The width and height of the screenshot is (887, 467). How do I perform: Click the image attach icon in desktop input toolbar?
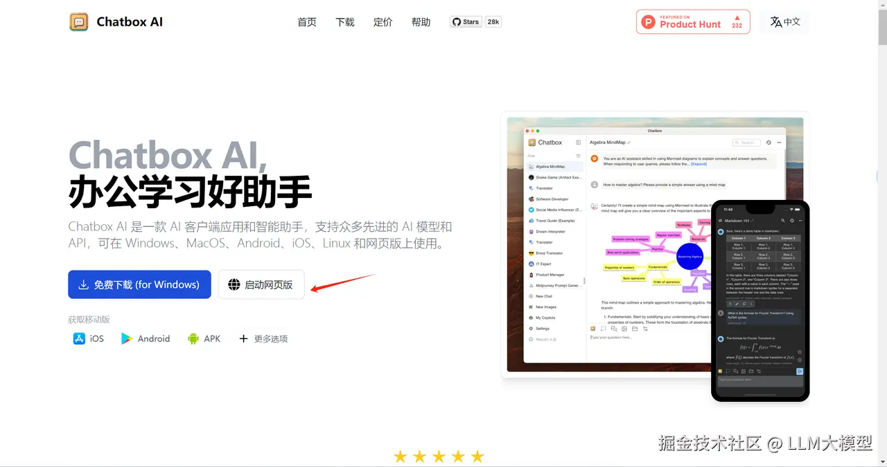(x=624, y=329)
